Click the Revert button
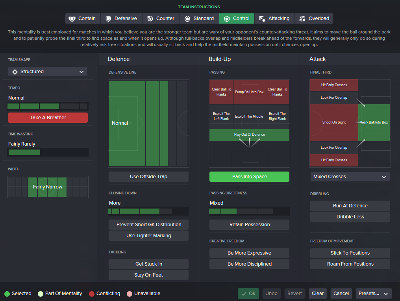400x301 pixels. click(x=294, y=294)
